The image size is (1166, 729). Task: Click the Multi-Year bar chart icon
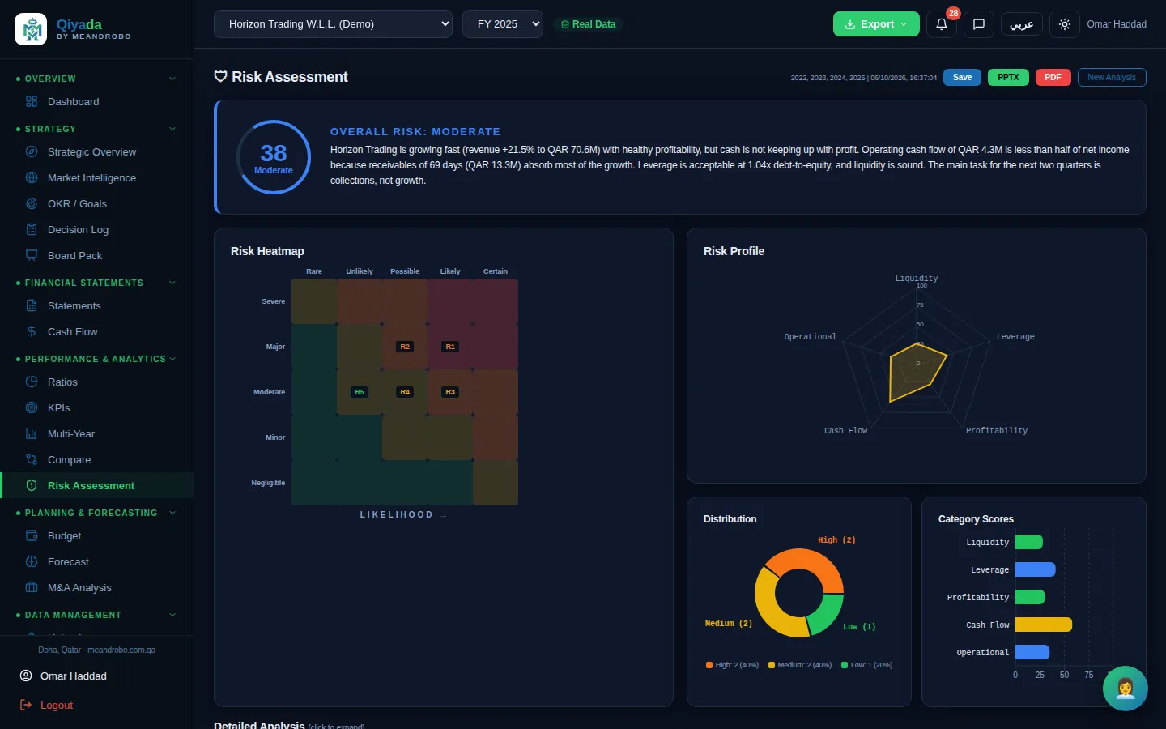tap(32, 433)
